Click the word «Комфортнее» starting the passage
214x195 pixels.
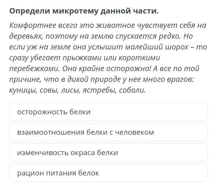tap(33, 25)
